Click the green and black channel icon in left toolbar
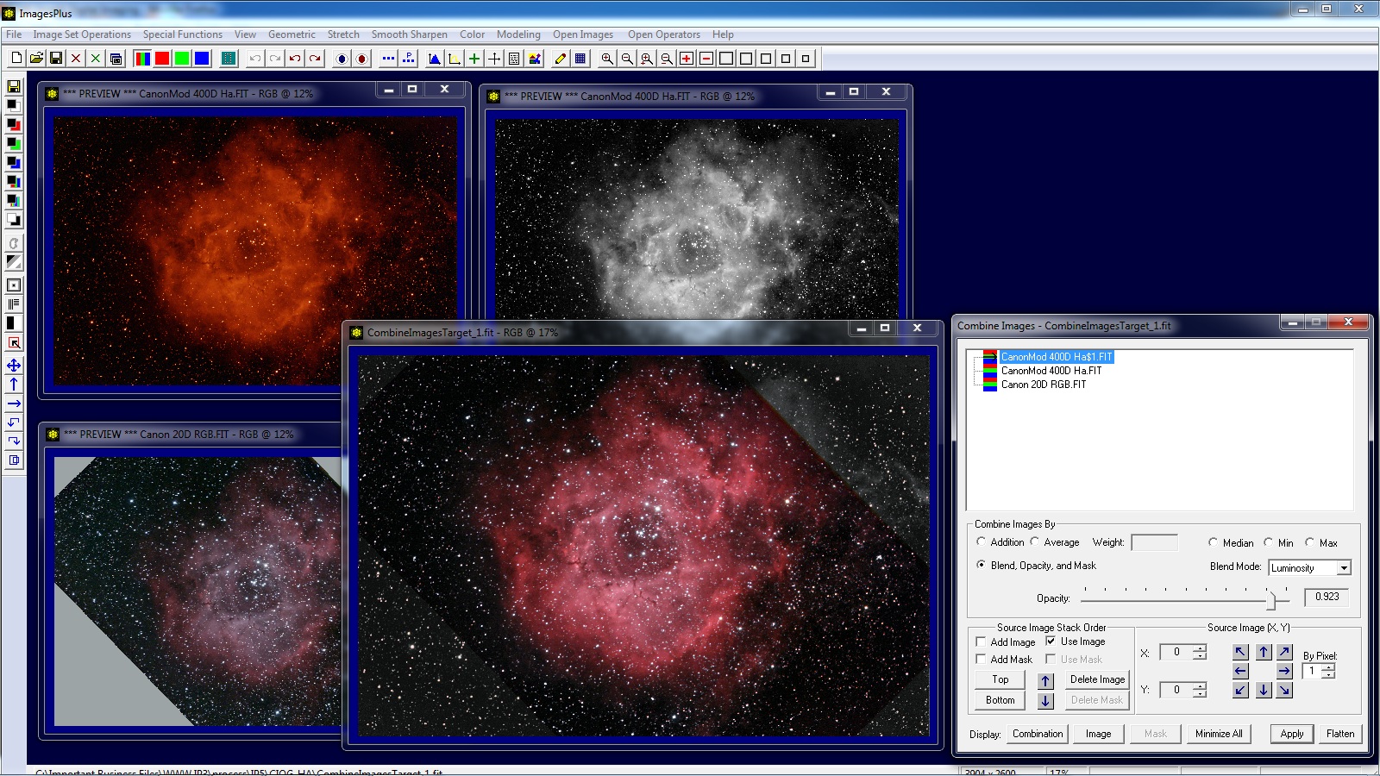This screenshot has height=776, width=1380. tap(14, 144)
